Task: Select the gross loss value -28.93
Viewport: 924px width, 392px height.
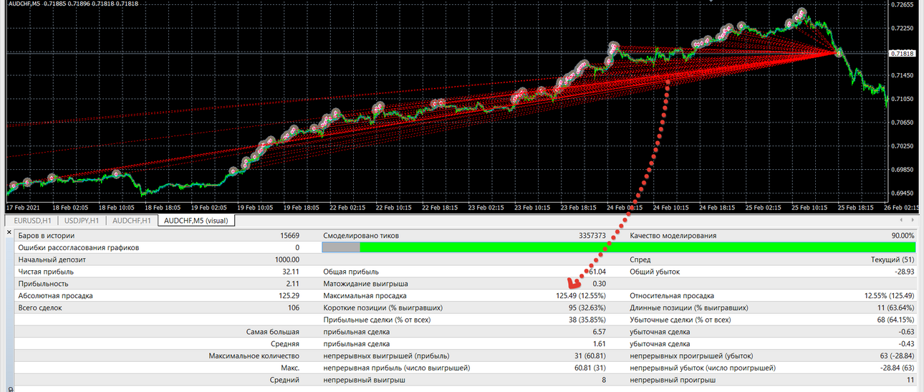Action: click(904, 272)
